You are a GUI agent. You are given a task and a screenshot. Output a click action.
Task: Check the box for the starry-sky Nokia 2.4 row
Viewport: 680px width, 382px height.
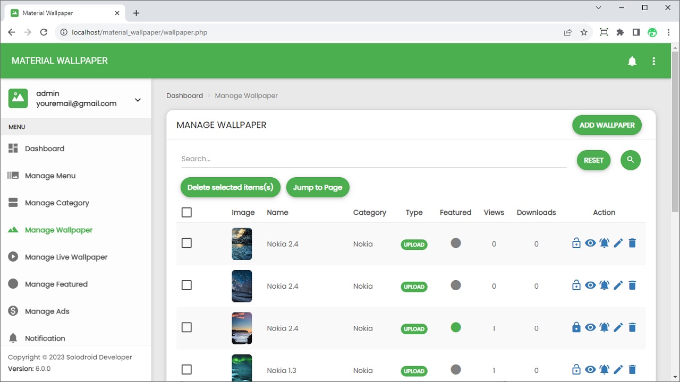coord(186,285)
